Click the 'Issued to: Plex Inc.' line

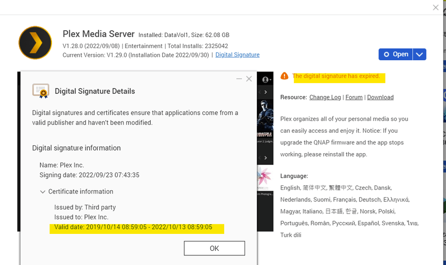point(81,217)
